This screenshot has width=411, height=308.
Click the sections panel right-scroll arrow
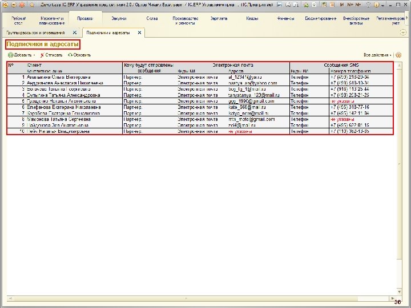[x=407, y=18]
